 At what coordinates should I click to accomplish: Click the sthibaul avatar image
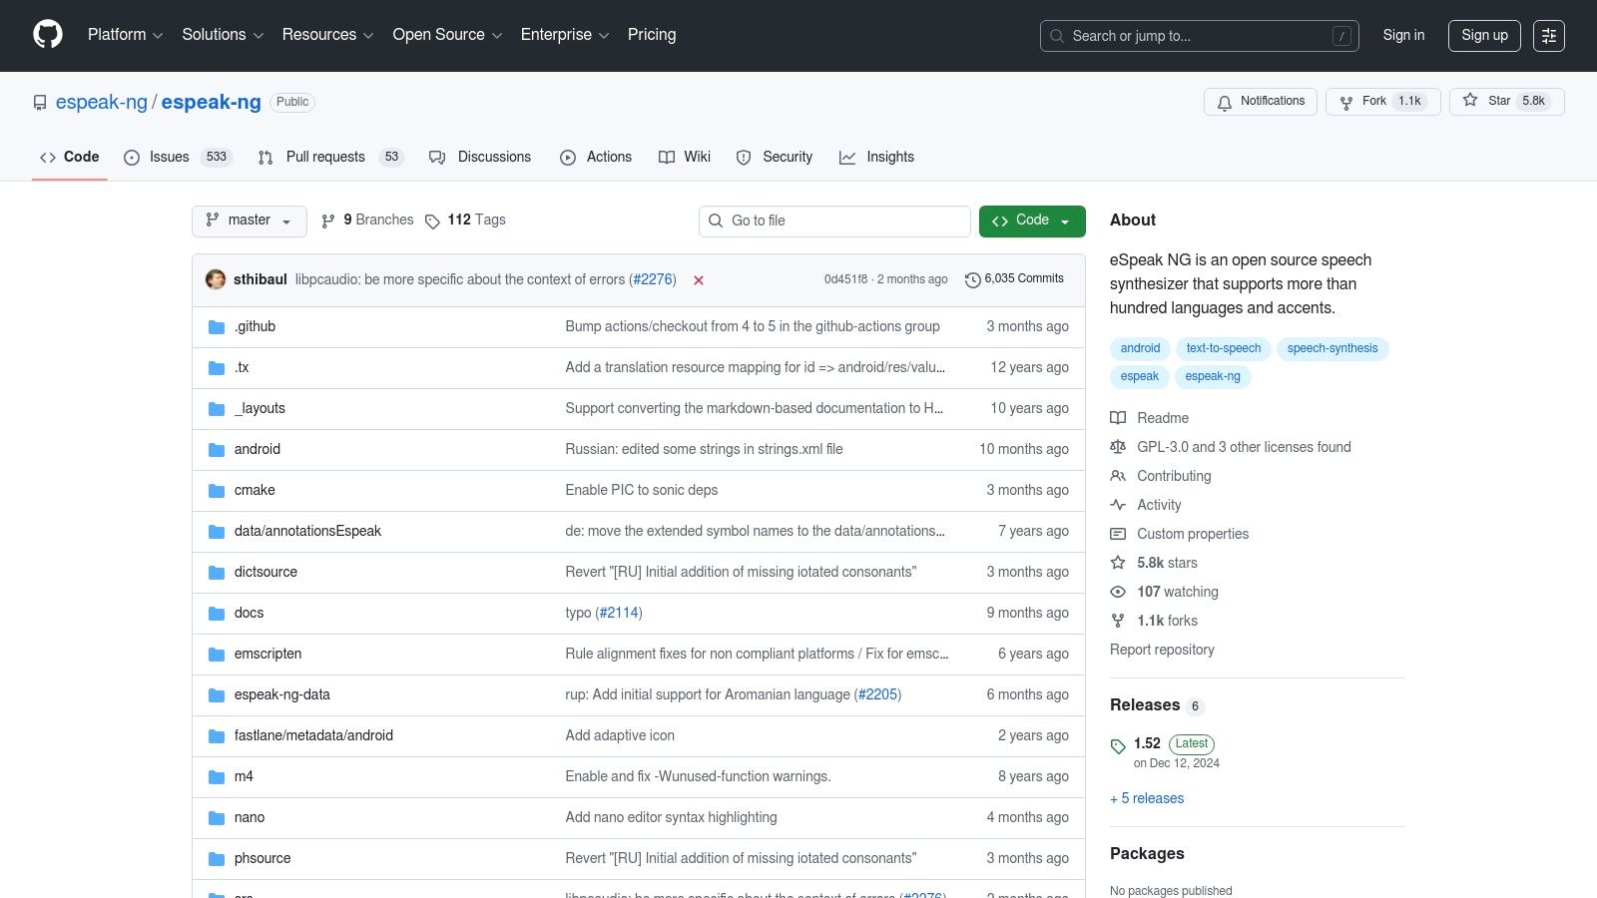point(216,279)
